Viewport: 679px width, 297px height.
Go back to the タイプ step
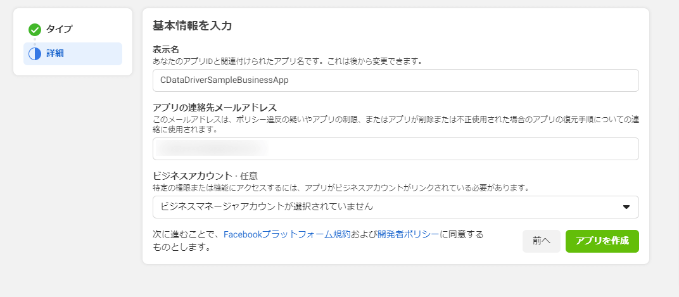coord(59,29)
